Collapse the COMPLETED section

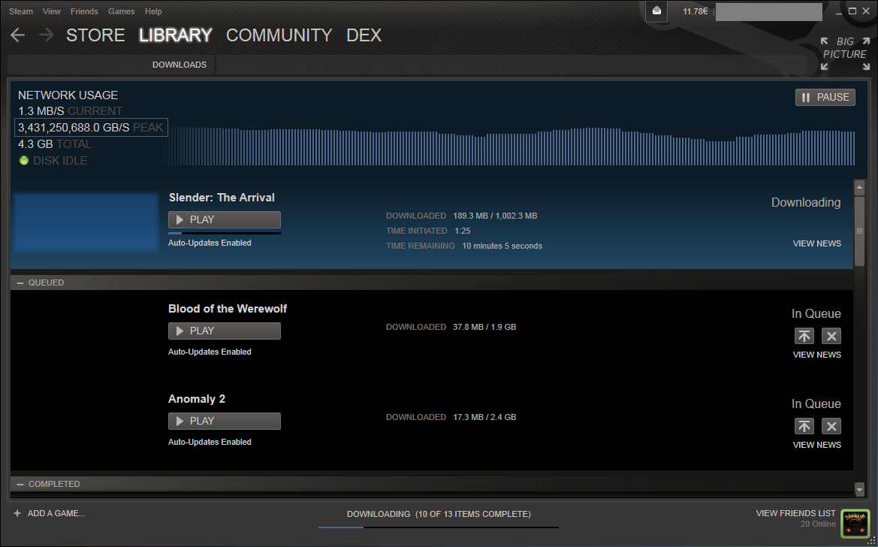pyautogui.click(x=20, y=484)
